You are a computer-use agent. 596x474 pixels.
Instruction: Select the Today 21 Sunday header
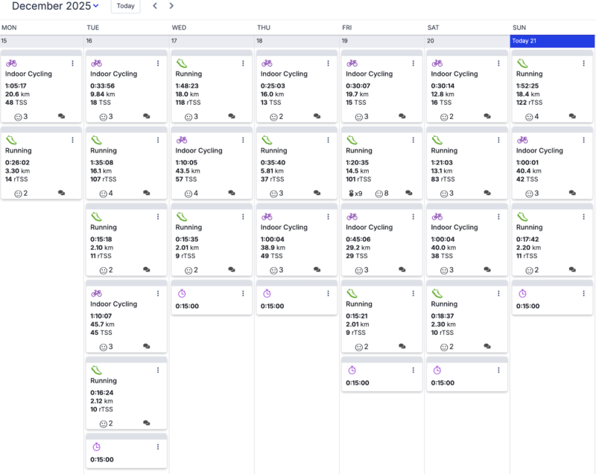pyautogui.click(x=552, y=41)
